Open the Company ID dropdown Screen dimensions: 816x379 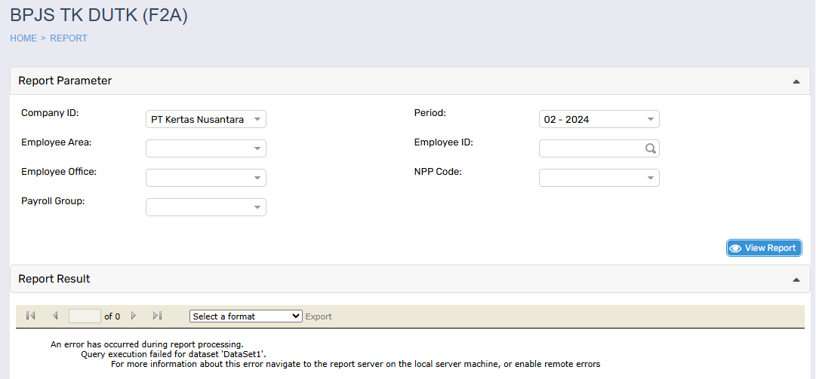coord(205,119)
